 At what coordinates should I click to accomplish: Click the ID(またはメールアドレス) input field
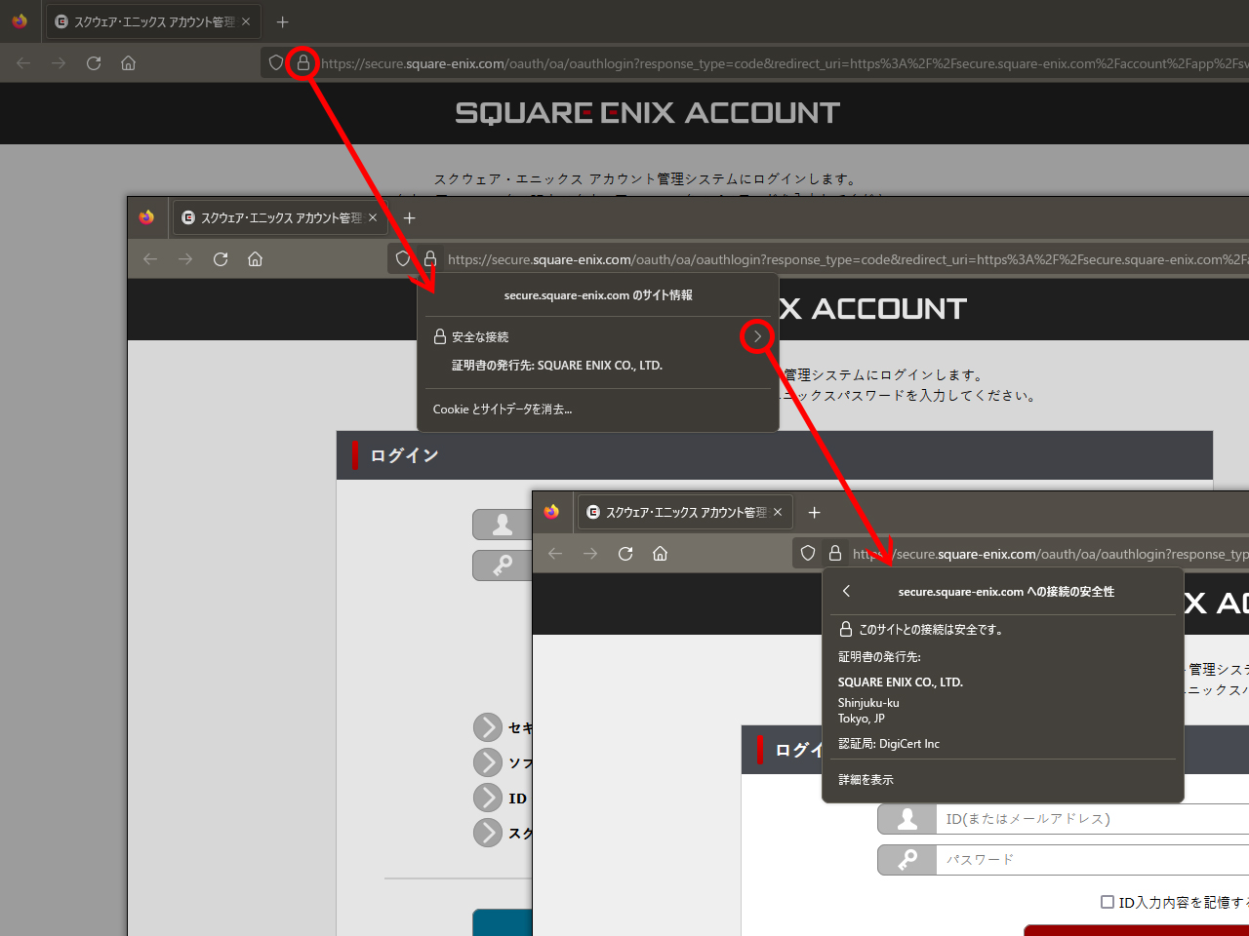1093,819
